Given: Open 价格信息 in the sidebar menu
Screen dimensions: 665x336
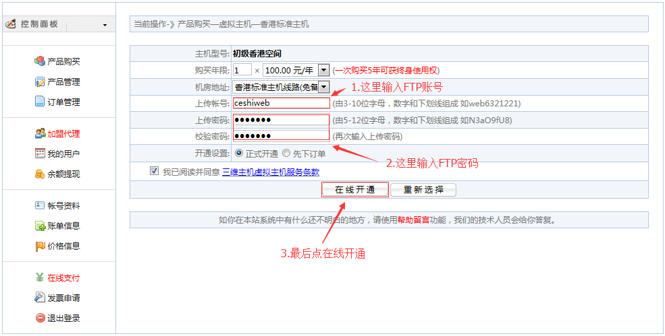Looking at the screenshot, I should (x=63, y=246).
